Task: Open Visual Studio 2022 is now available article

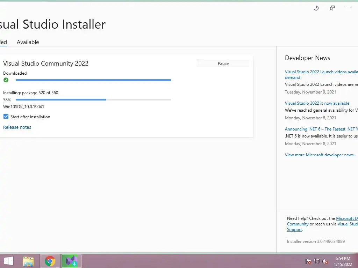Action: pyautogui.click(x=317, y=103)
